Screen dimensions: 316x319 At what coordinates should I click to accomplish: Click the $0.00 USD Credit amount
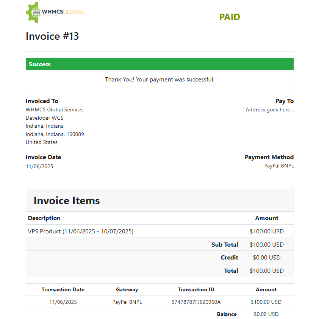pos(266,258)
